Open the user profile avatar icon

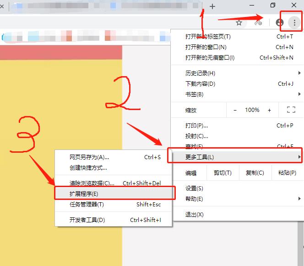click(x=280, y=22)
